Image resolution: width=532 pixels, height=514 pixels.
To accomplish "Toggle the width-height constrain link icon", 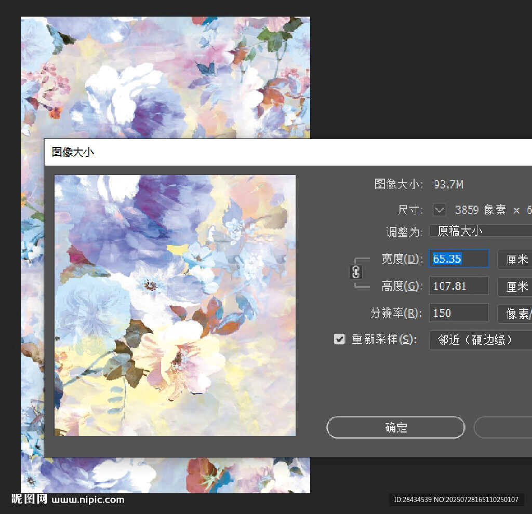I will (355, 272).
